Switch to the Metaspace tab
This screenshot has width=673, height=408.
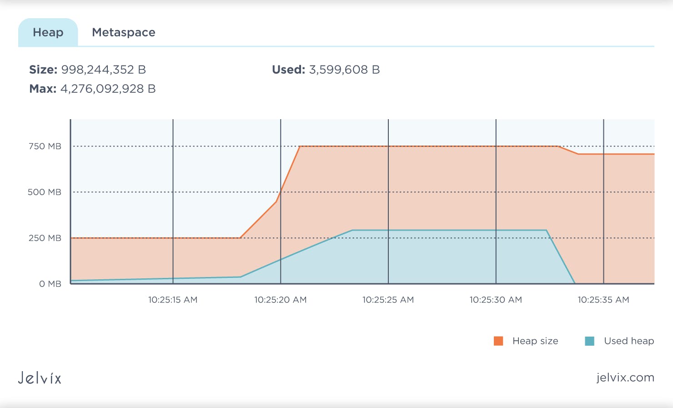coord(123,32)
